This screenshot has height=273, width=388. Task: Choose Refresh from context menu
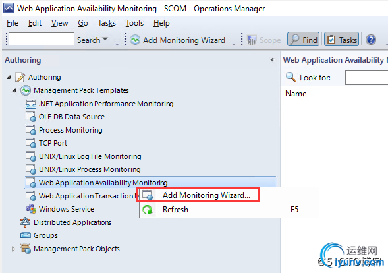click(x=229, y=210)
